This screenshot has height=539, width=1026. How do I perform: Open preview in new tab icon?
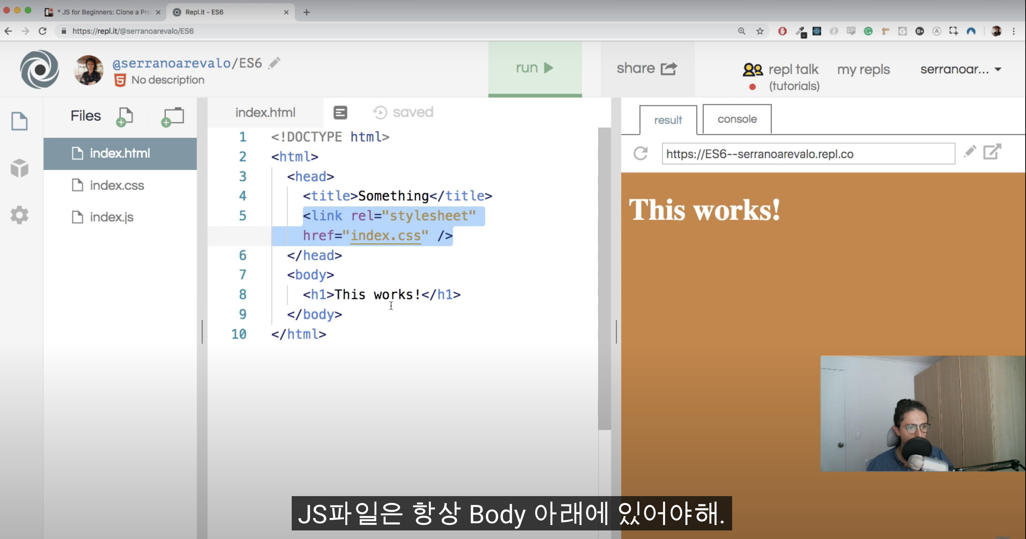[x=992, y=152]
